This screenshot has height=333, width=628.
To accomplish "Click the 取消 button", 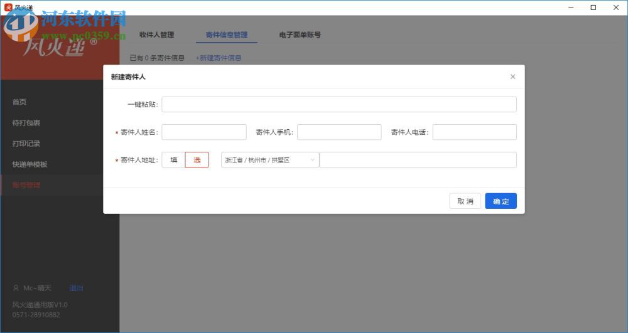I will click(x=465, y=201).
